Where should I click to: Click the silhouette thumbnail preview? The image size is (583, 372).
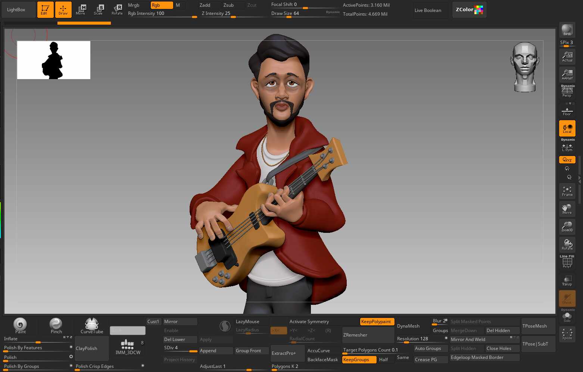coord(54,60)
